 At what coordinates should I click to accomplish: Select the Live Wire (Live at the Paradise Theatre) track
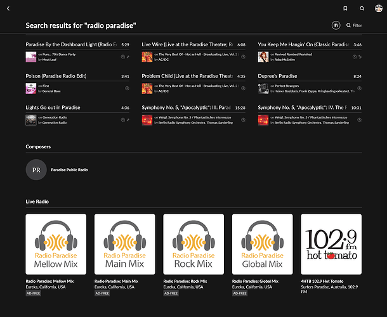tap(187, 44)
